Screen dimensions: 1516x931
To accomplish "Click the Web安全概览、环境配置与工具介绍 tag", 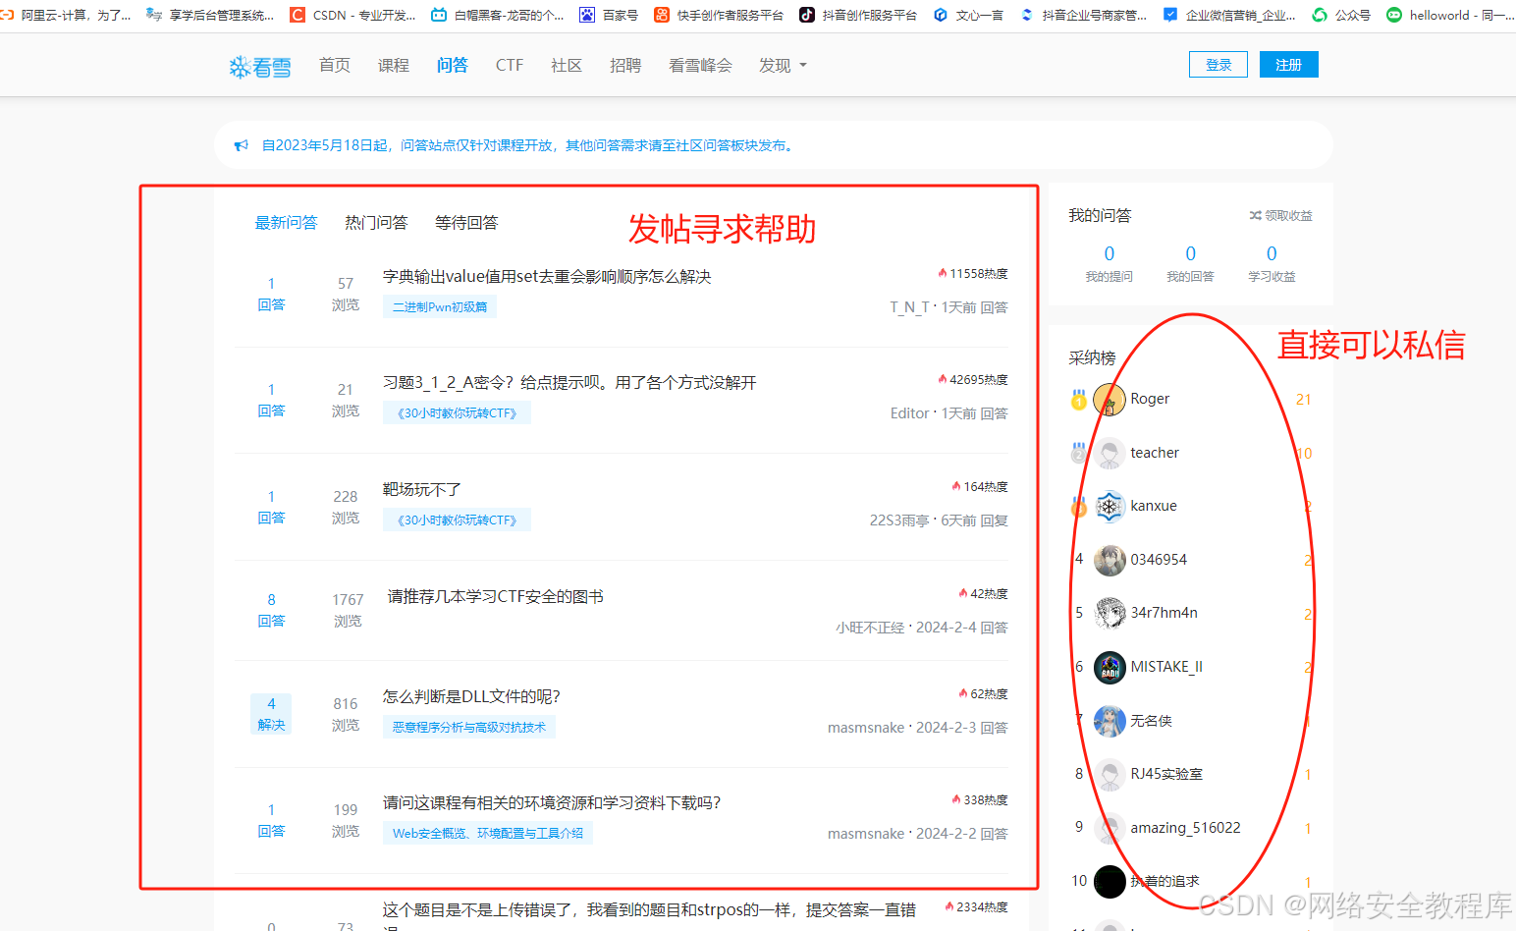I will (488, 833).
